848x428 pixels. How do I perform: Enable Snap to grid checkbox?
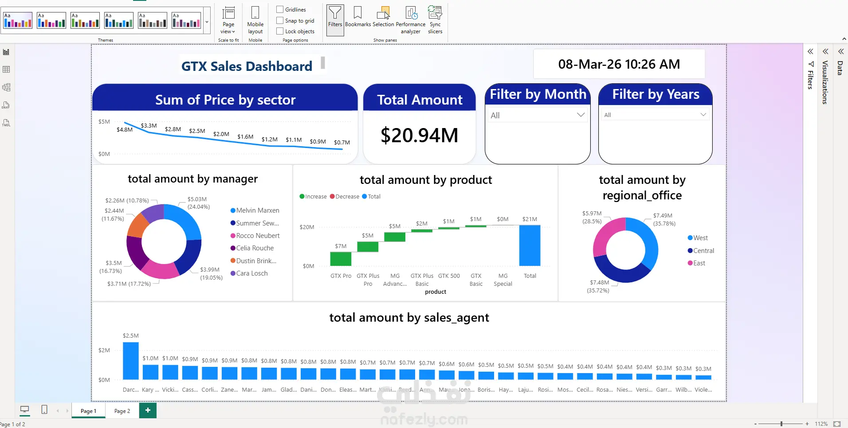coord(280,20)
